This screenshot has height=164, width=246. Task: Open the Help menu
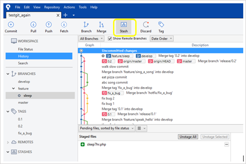[94, 7]
